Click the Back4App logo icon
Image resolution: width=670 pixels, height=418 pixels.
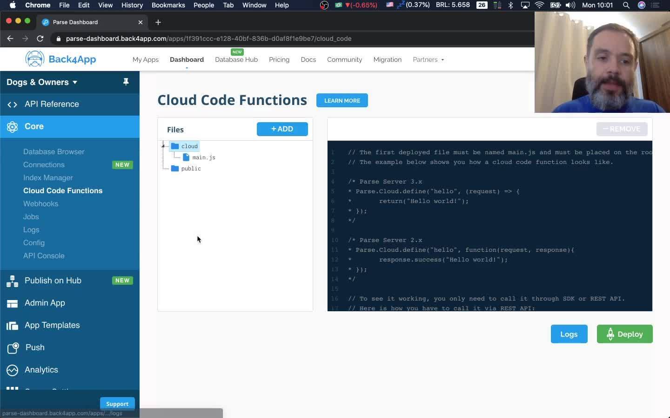click(35, 59)
